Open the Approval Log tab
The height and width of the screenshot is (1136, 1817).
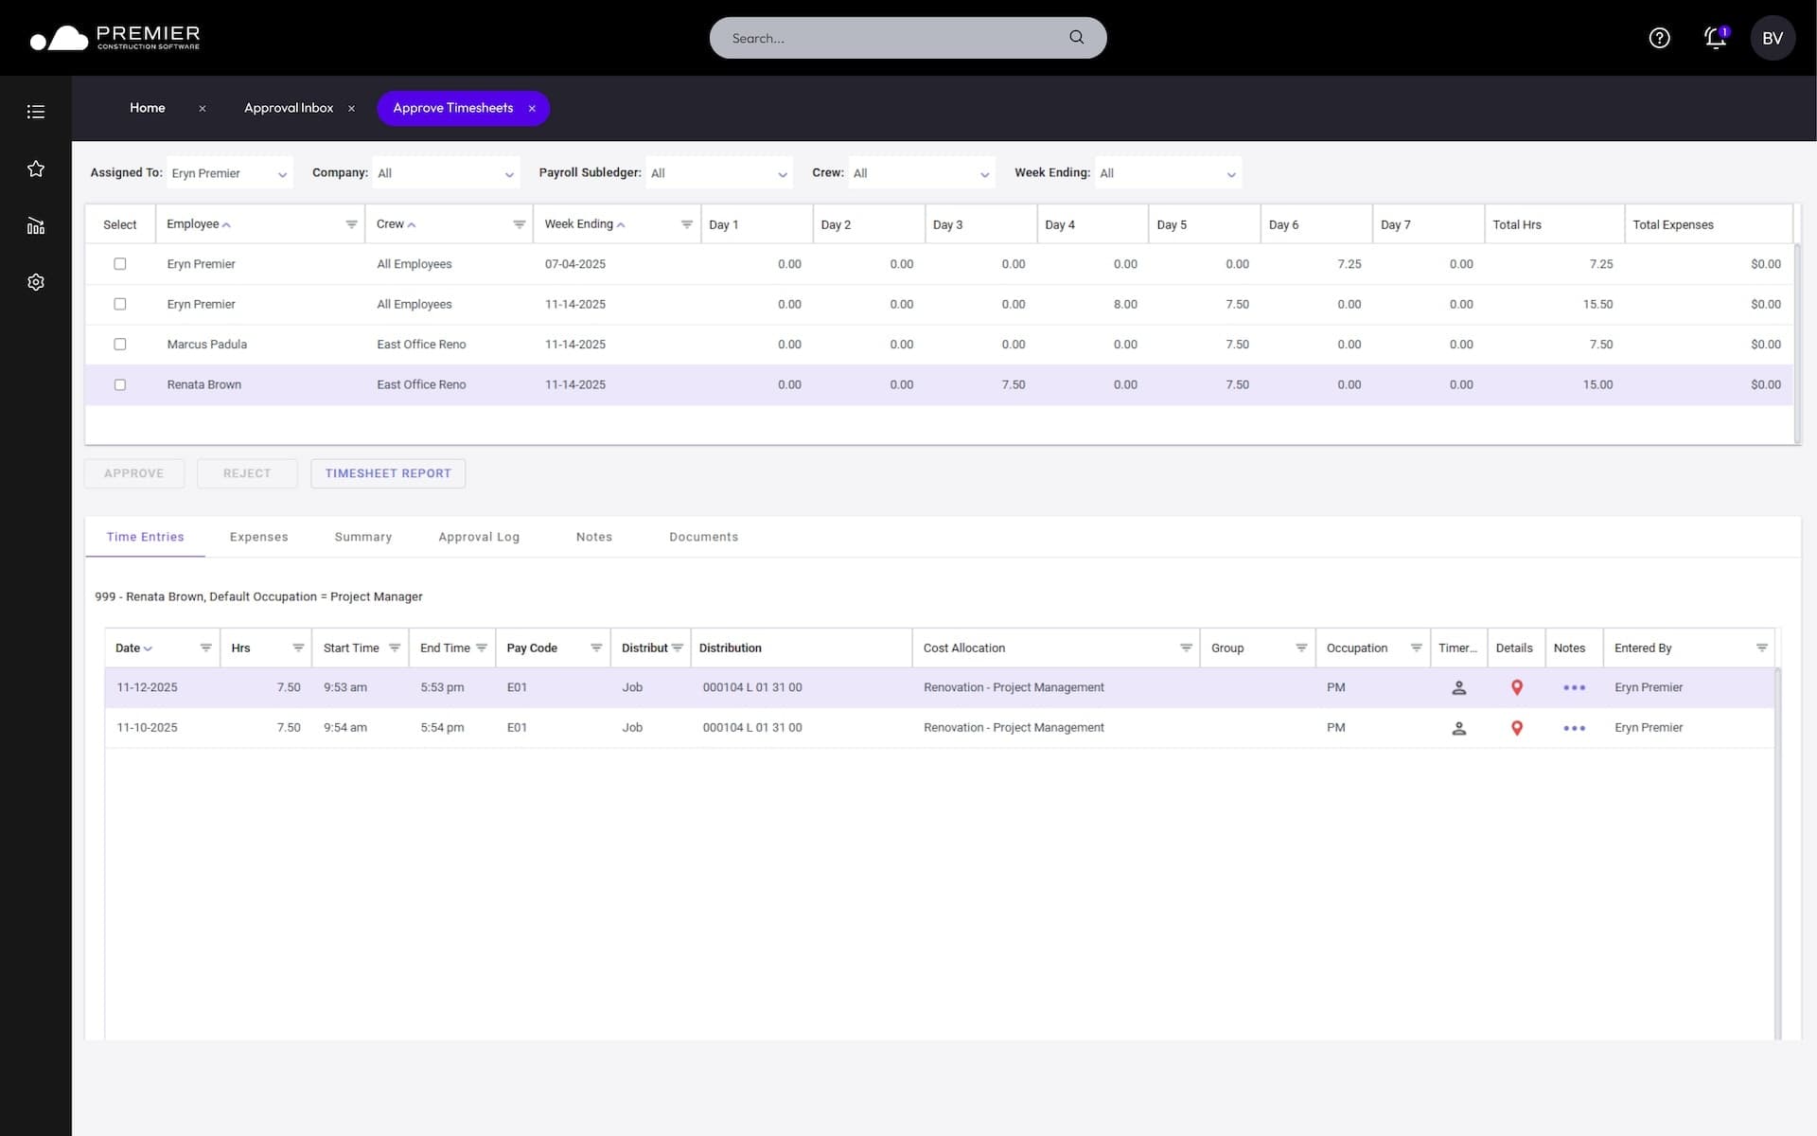479,537
